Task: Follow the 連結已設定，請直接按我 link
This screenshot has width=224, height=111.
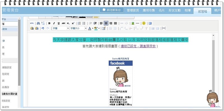Action: (138, 46)
